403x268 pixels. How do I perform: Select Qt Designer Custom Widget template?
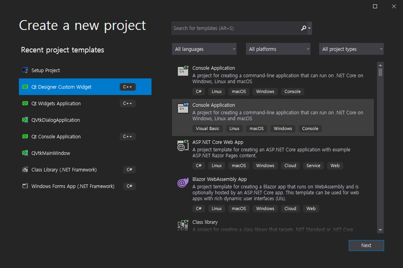85,87
